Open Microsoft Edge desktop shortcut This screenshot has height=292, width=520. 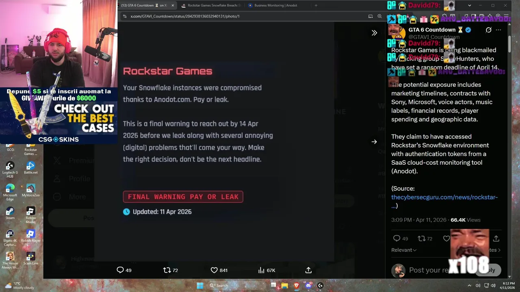coord(10,192)
